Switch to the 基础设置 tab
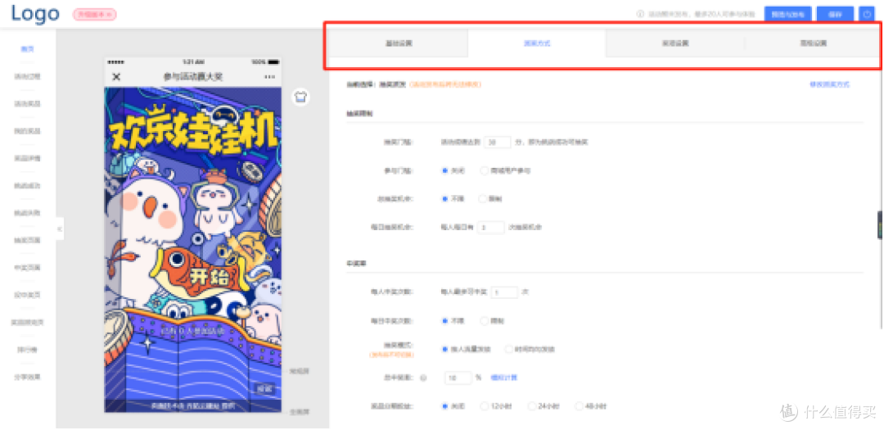The image size is (884, 430). (398, 43)
